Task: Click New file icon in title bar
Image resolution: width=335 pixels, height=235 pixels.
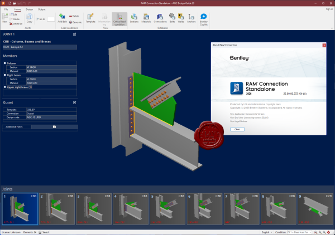Action: 10,3
